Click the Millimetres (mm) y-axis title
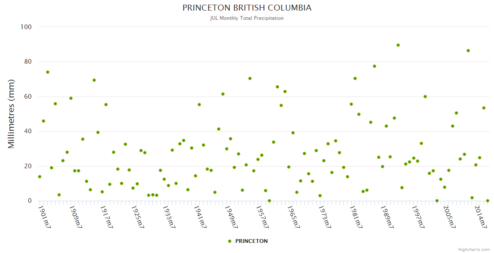Screen dimensions: 494x253 pos(11,114)
